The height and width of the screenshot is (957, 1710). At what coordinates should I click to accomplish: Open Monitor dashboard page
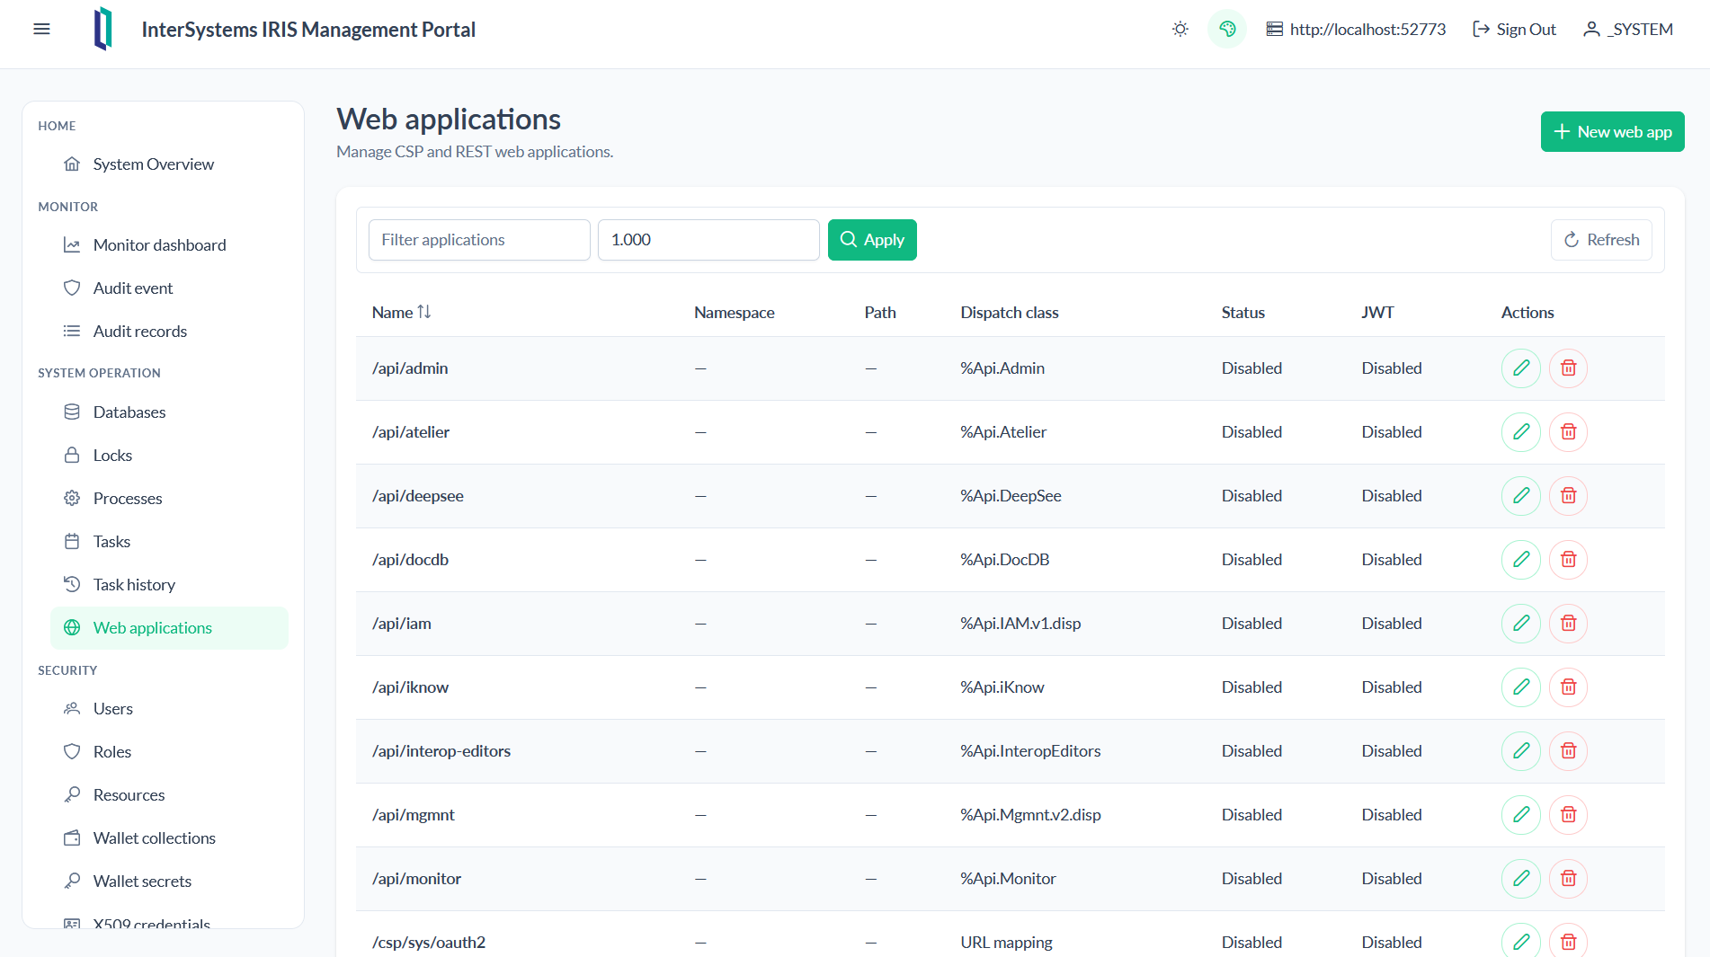pos(169,245)
